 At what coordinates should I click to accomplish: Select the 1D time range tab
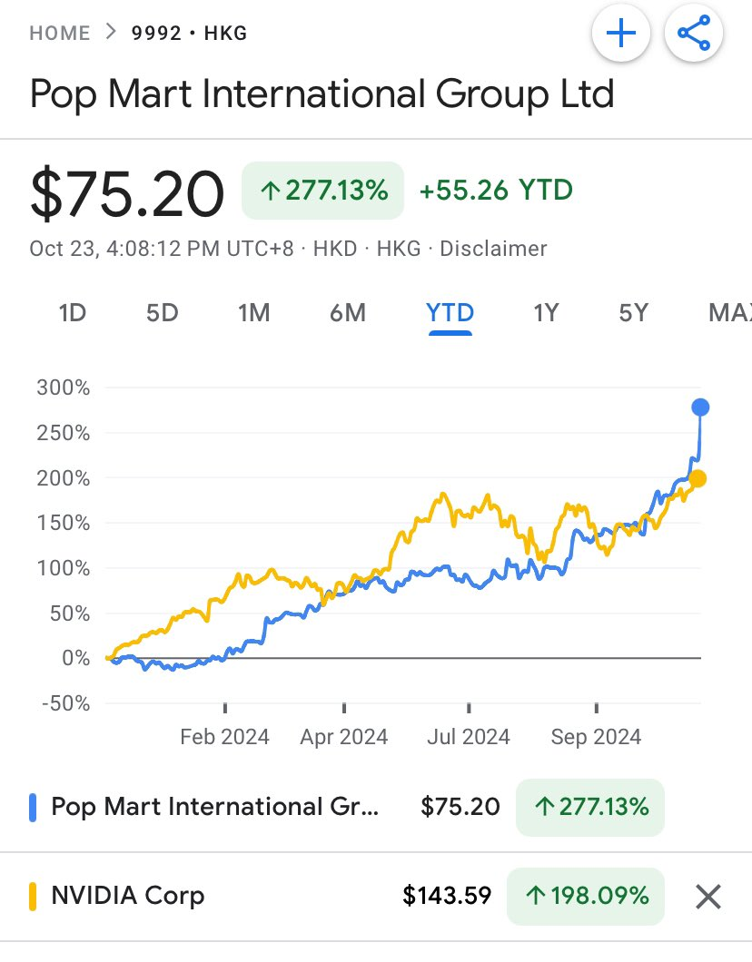point(72,313)
